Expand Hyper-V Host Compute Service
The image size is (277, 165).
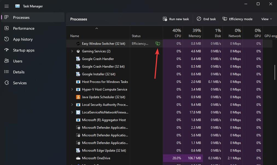[72, 89]
